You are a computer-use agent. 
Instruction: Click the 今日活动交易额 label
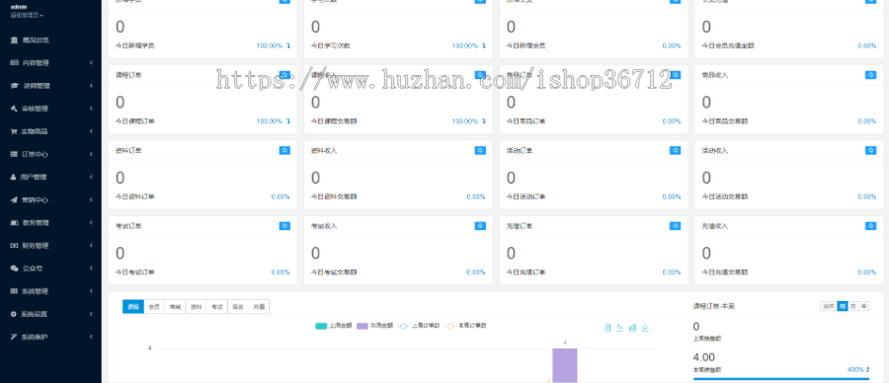(725, 197)
